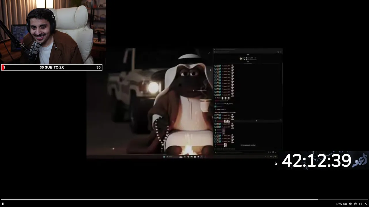Image resolution: width=369 pixels, height=207 pixels.
Task: Open the player settings gear icon
Action: tap(355, 204)
